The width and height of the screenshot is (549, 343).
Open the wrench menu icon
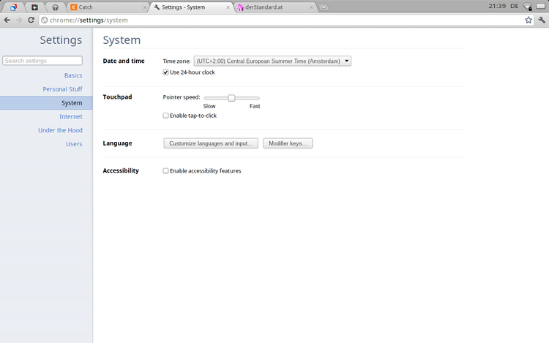coord(542,20)
